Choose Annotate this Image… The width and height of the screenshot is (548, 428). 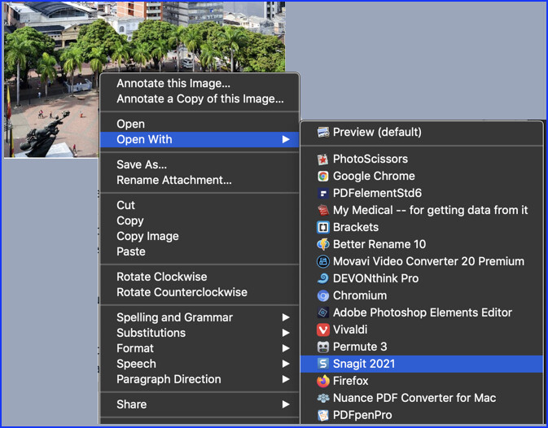199,84
